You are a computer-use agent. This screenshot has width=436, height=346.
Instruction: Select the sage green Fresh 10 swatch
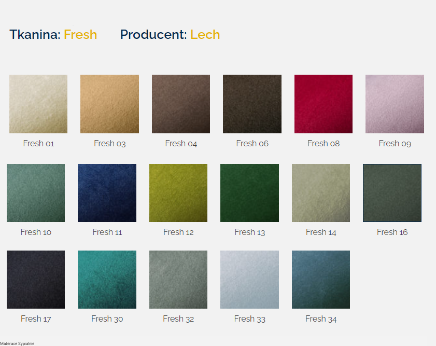coord(36,193)
